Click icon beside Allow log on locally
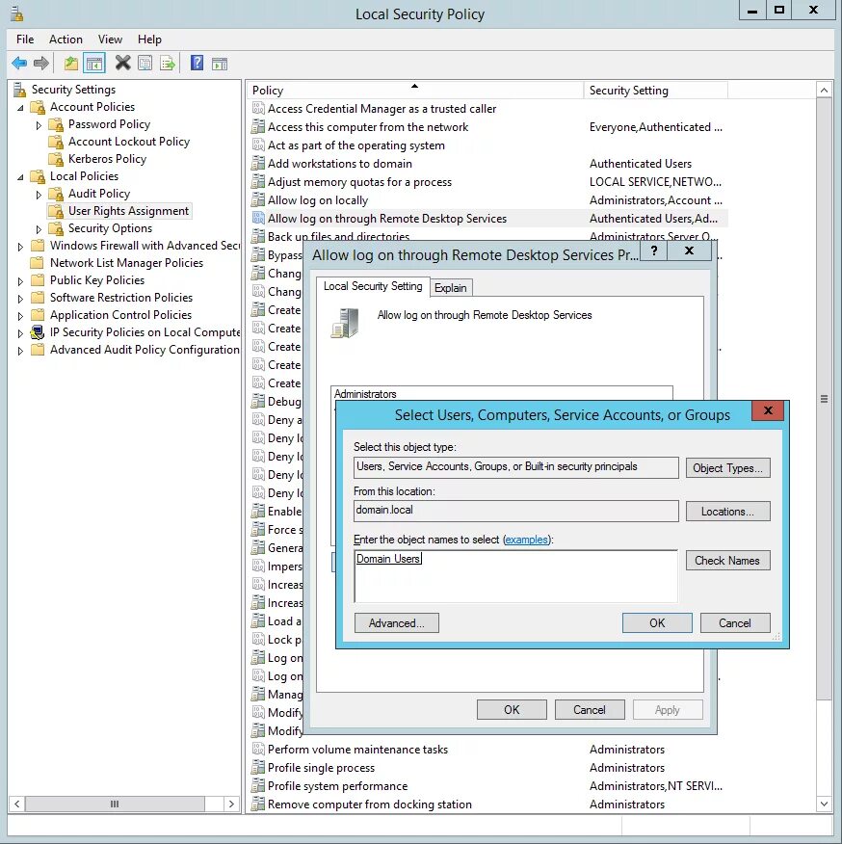842x844 pixels. coord(258,199)
